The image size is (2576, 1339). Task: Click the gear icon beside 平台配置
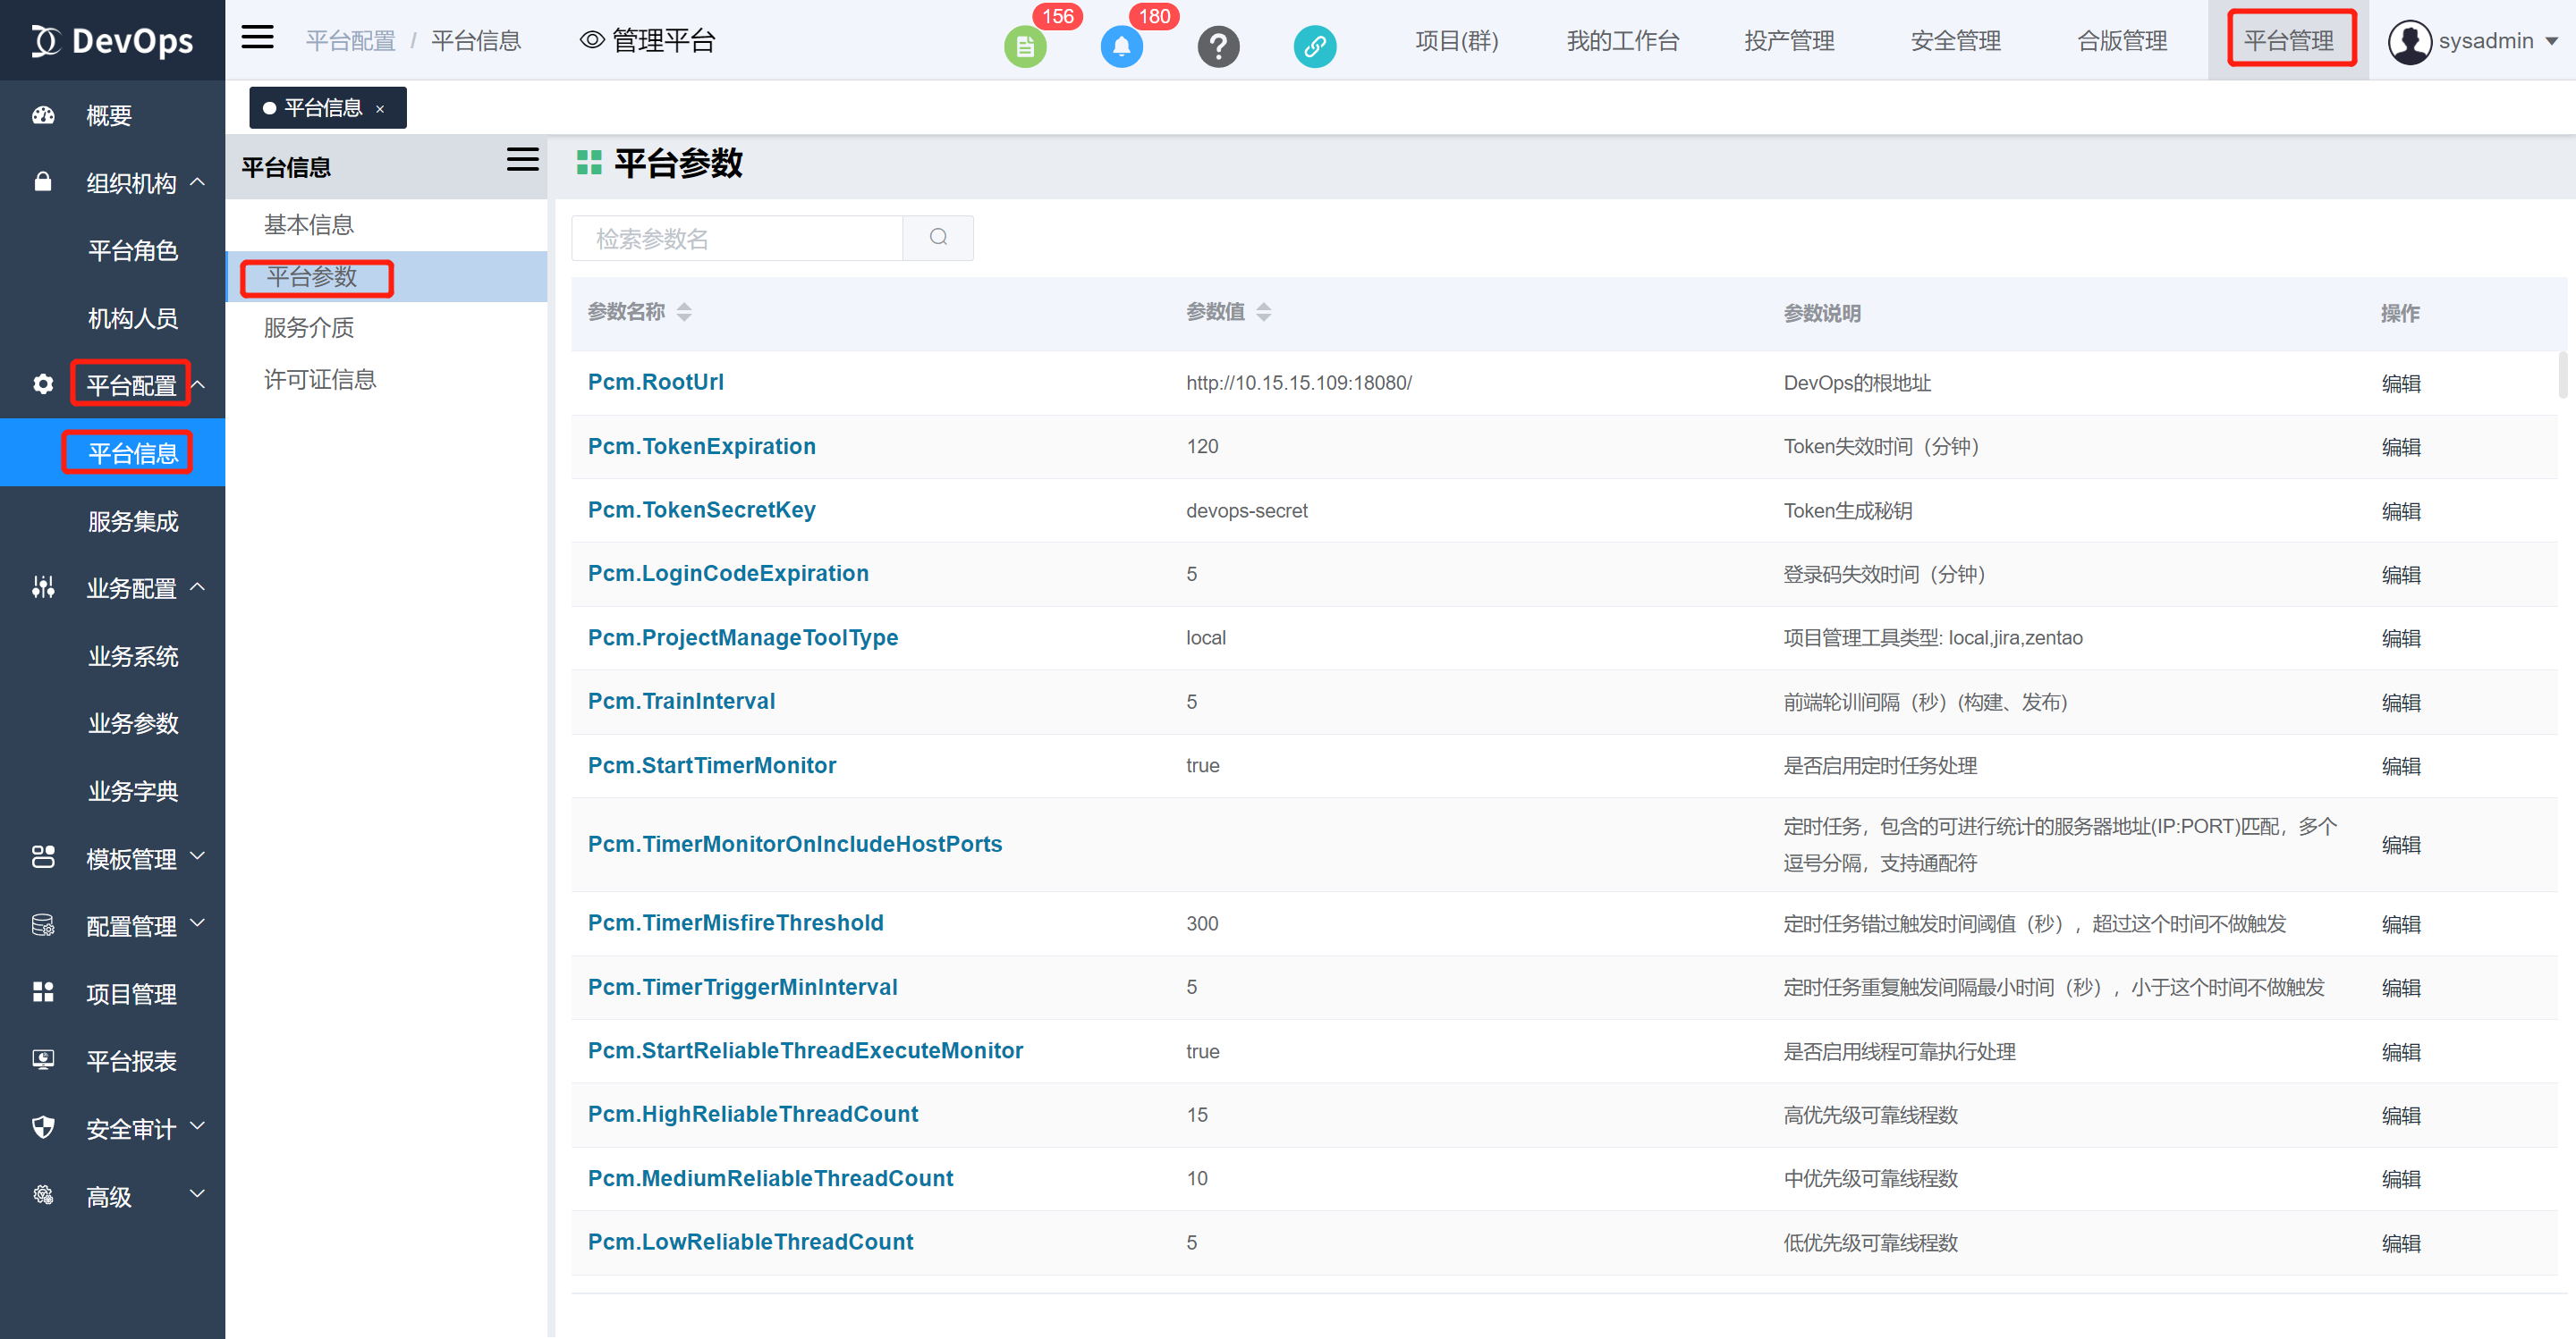[42, 383]
